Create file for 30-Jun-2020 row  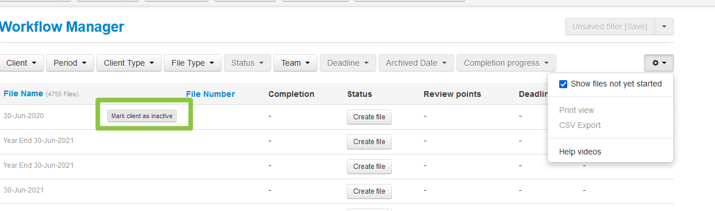point(369,117)
